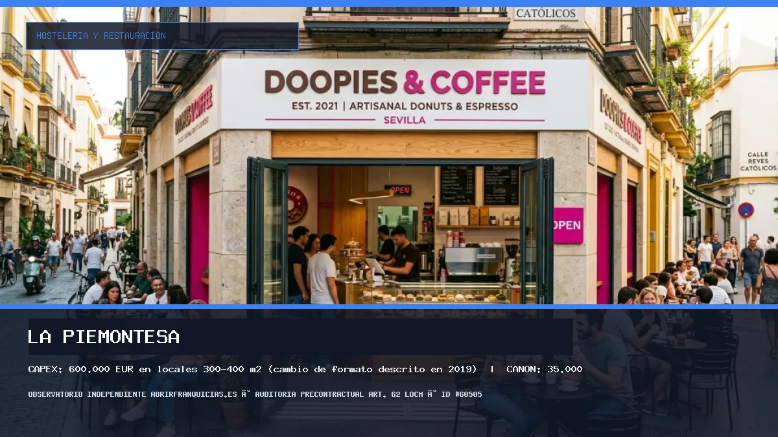Click the "ID #60505" reference
The height and width of the screenshot is (437, 778).
coord(461,394)
